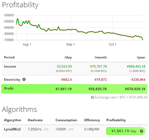
Task: Click the Profitability column header
Action: pyautogui.click(x=116, y=120)
